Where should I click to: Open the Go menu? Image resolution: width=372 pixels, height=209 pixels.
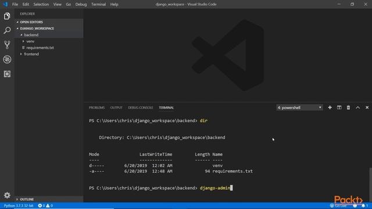[69, 4]
